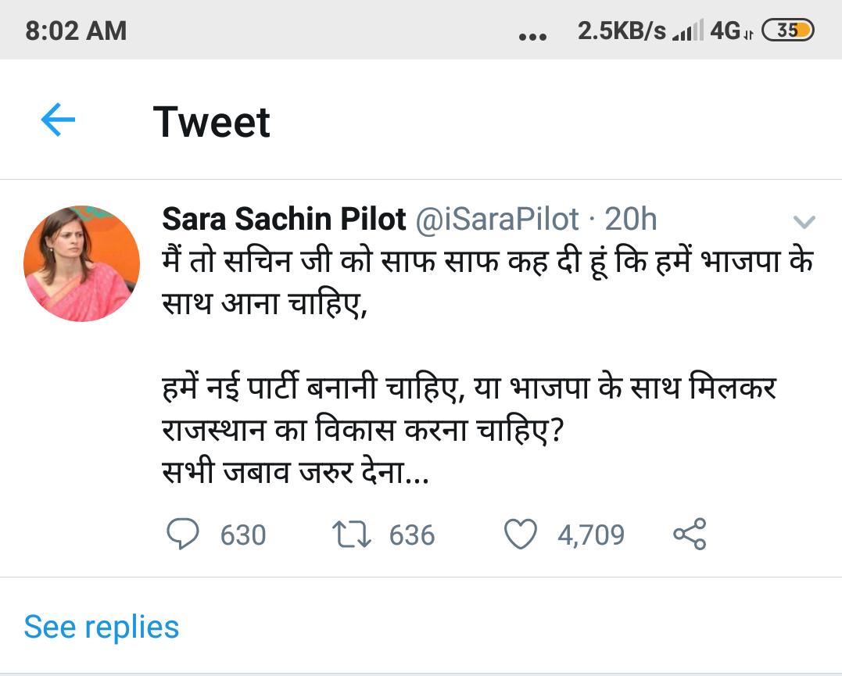
Task: Tap the @iSaraPilot handle
Action: [x=496, y=220]
